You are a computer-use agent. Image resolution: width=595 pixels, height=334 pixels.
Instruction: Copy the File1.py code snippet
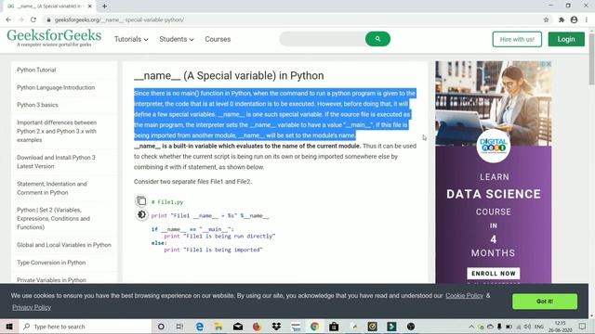pos(141,200)
